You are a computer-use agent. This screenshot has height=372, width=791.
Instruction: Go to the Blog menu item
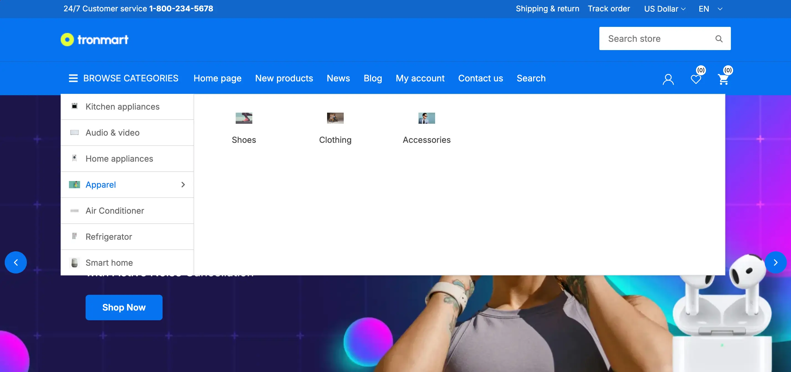[x=373, y=78]
